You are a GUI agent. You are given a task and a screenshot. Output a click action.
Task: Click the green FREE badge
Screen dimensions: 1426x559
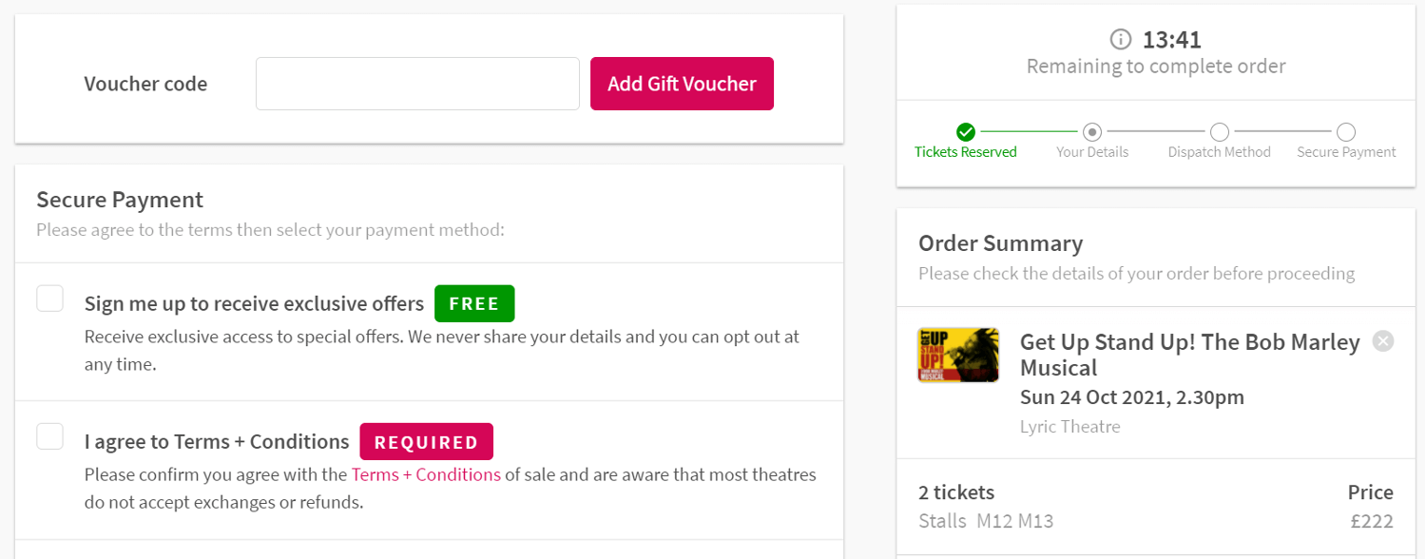click(x=474, y=303)
